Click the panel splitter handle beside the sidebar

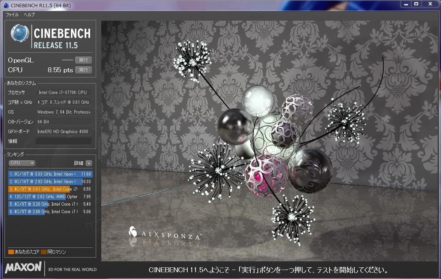pos(99,149)
